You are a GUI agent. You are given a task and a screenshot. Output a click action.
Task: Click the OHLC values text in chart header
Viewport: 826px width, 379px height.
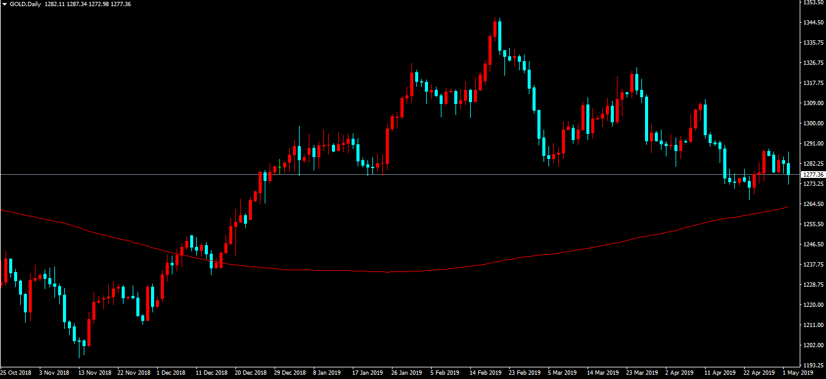click(87, 4)
